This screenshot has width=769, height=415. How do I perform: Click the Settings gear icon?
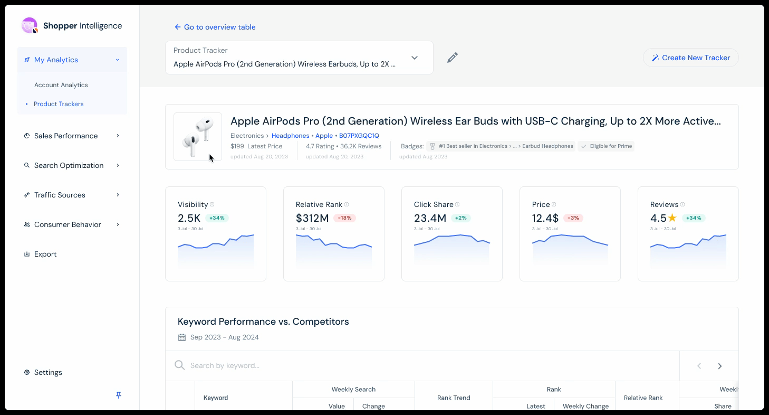click(27, 372)
